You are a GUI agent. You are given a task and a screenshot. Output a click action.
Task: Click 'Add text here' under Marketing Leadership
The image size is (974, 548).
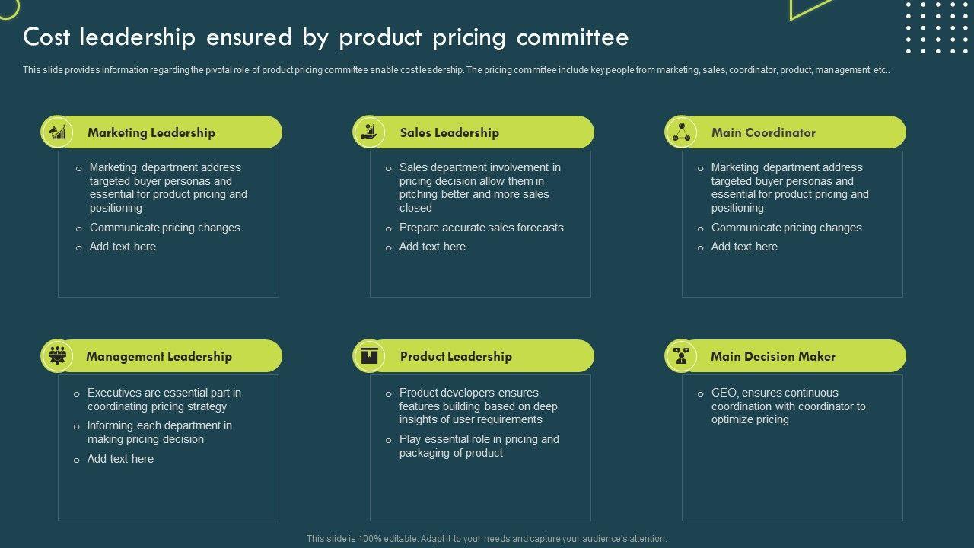123,247
